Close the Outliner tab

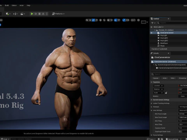[x=168, y=19]
